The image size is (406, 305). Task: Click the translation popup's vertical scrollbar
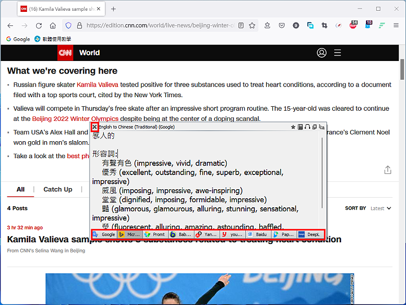[322, 172]
